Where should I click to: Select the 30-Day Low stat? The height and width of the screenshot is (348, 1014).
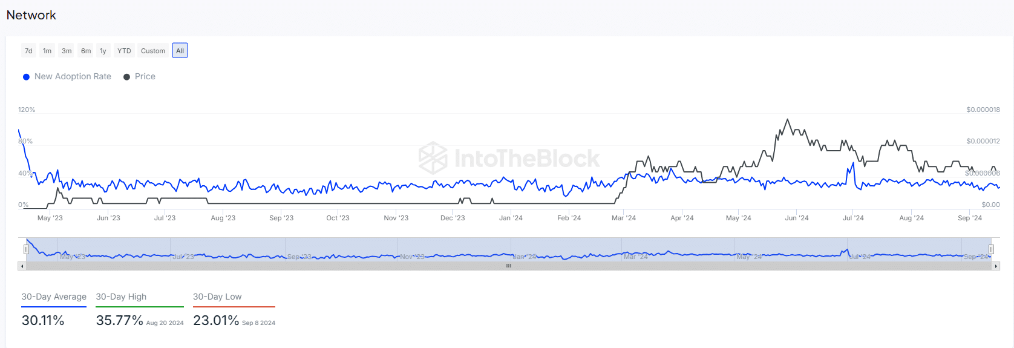[217, 297]
